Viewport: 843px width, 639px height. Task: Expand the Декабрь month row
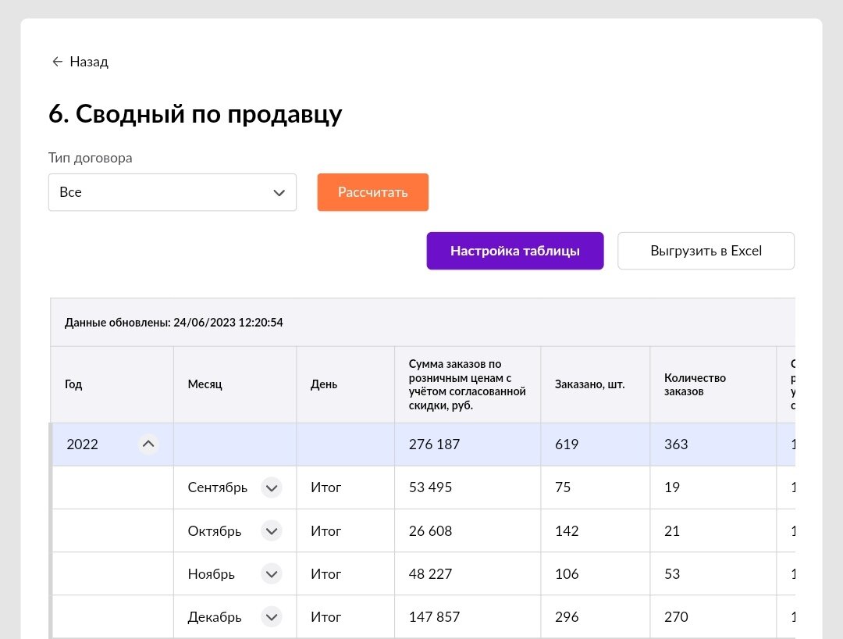272,616
